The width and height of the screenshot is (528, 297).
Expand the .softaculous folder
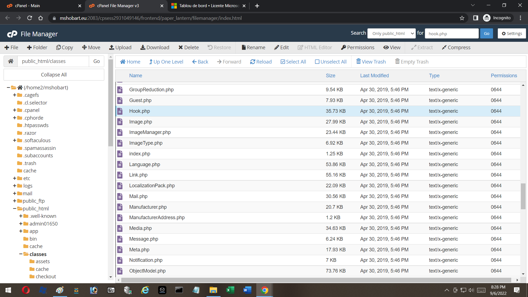(x=15, y=141)
